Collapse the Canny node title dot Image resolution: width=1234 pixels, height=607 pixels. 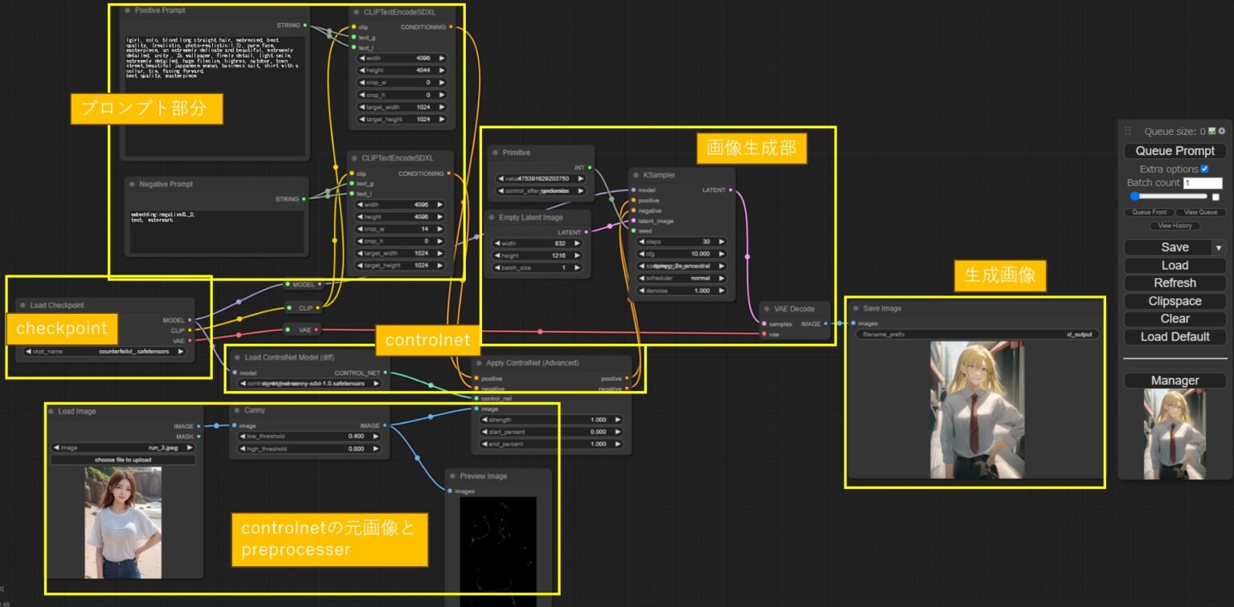point(235,409)
